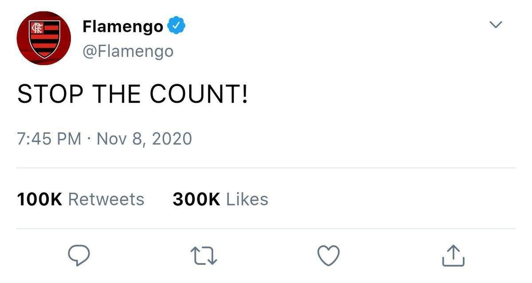Click the Nov 8, 2020 timestamp
Viewport: 532px width, 283px height.
[146, 138]
